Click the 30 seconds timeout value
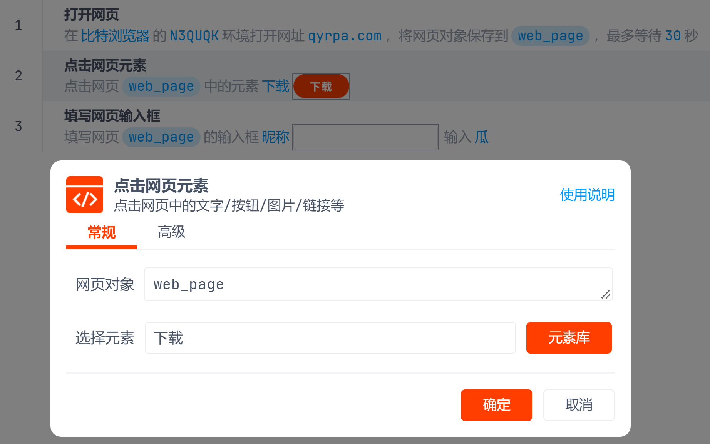710x444 pixels. tap(673, 36)
